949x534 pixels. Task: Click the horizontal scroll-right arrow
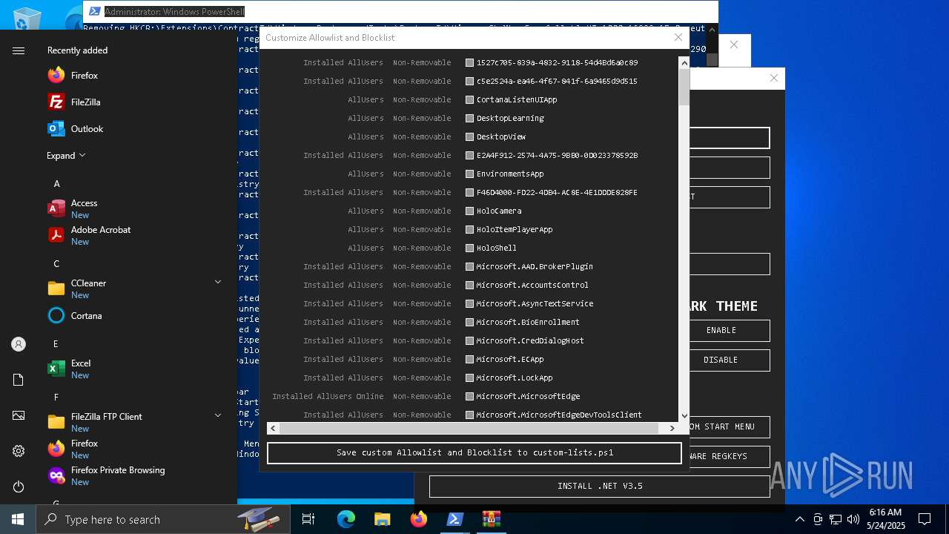672,428
